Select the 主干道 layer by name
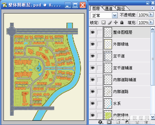The height and width of the screenshot is (125, 155). click(119, 56)
